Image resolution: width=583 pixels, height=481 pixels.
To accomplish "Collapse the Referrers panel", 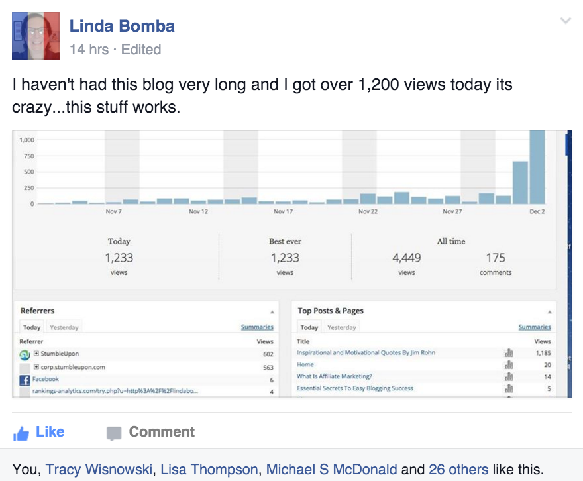I will pos(272,312).
